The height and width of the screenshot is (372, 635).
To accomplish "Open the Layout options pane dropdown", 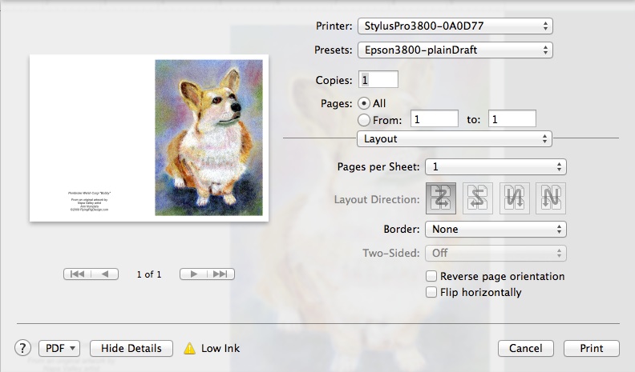I will coord(455,139).
